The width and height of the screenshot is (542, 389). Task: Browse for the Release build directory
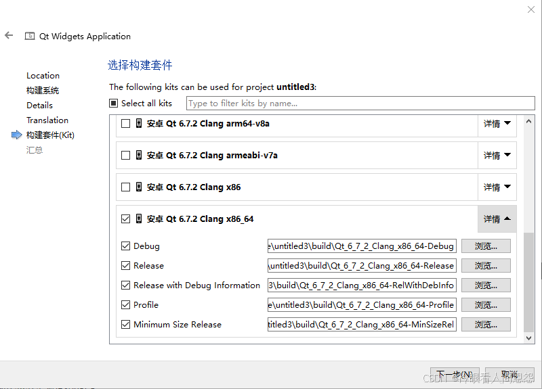pyautogui.click(x=486, y=266)
